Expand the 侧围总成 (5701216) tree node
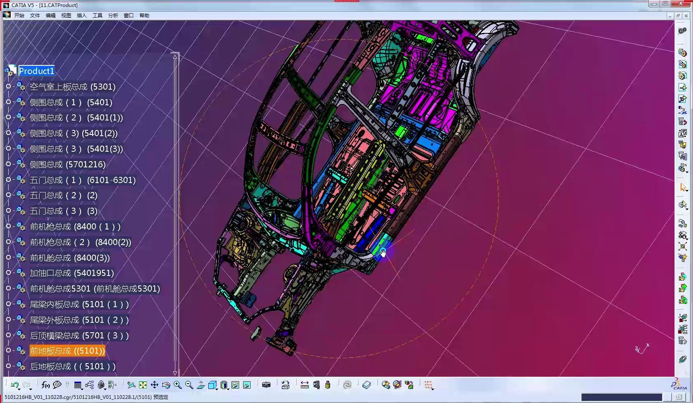Image resolution: width=693 pixels, height=403 pixels. tap(8, 164)
